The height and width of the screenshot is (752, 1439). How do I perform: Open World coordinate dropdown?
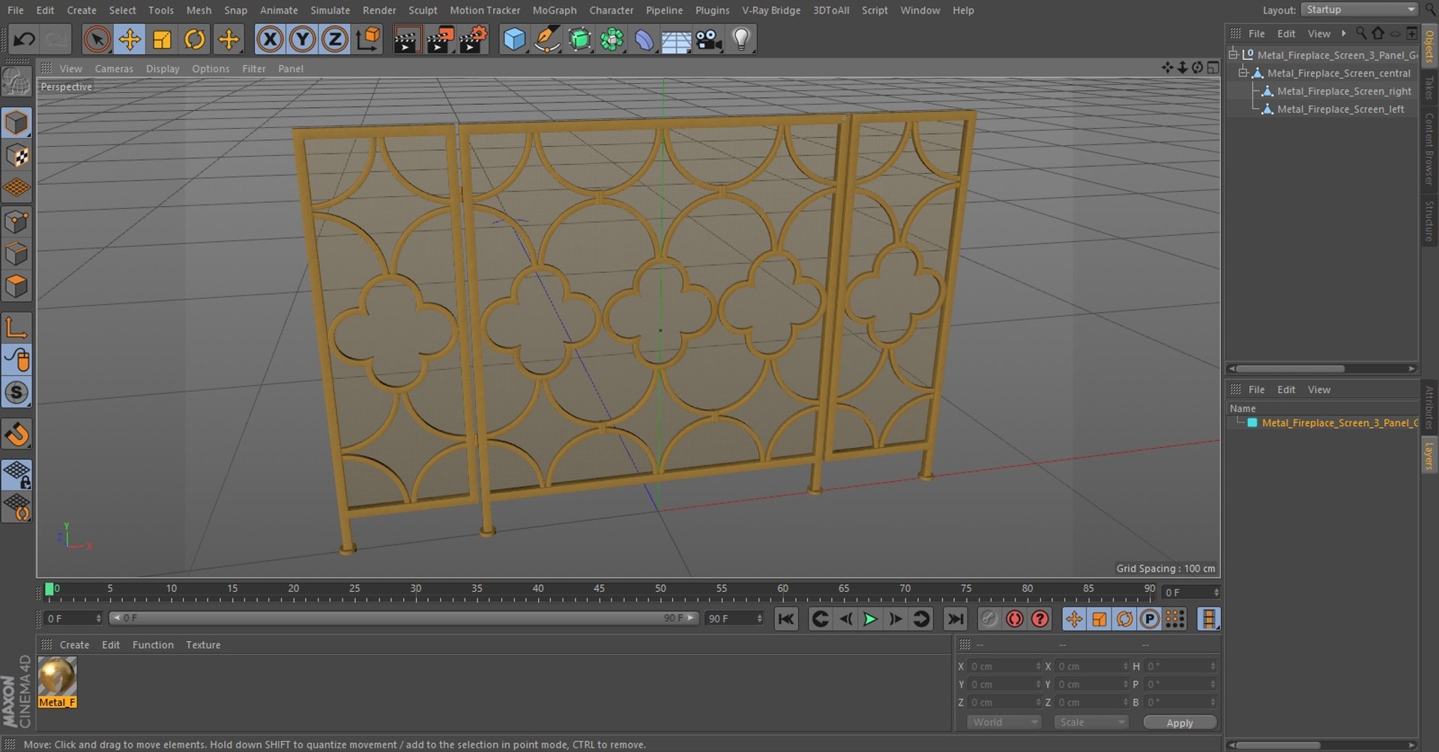1004,722
